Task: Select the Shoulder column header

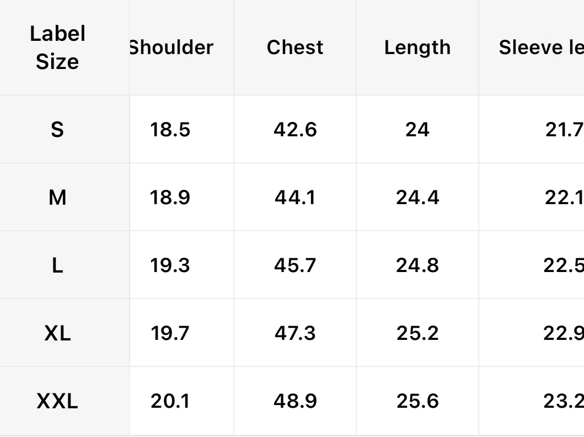Action: [171, 47]
